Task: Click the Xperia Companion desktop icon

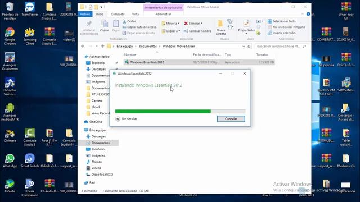Action: [30, 187]
